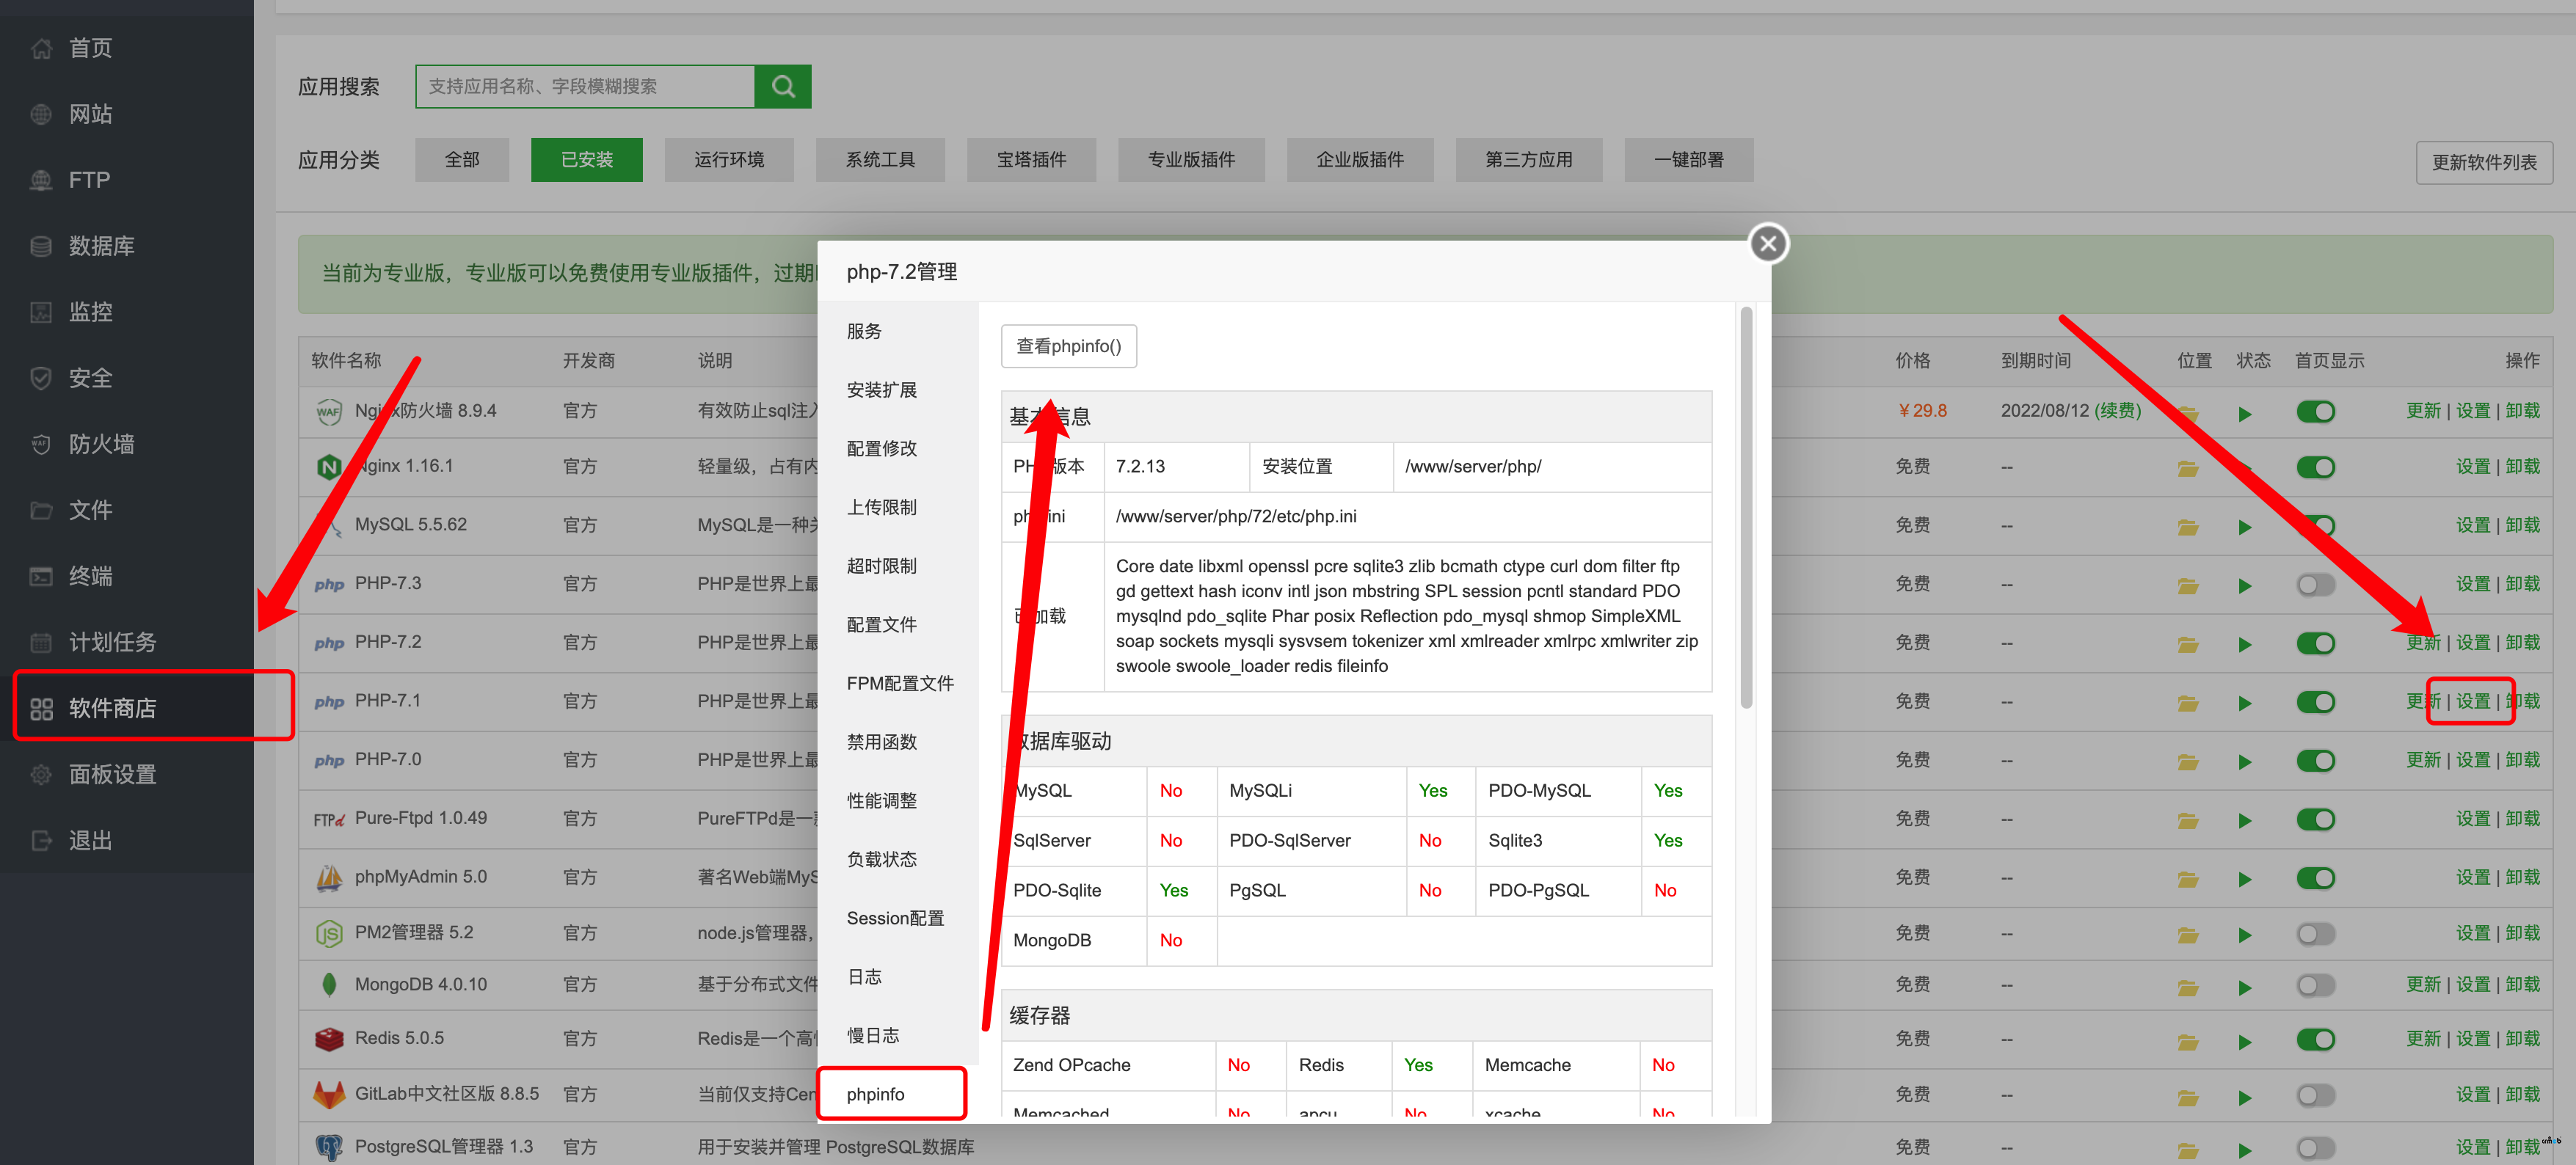The height and width of the screenshot is (1165, 2576).
Task: Toggle 首页显示 switch for Nginx 1.16.1 row
Action: coord(2315,467)
